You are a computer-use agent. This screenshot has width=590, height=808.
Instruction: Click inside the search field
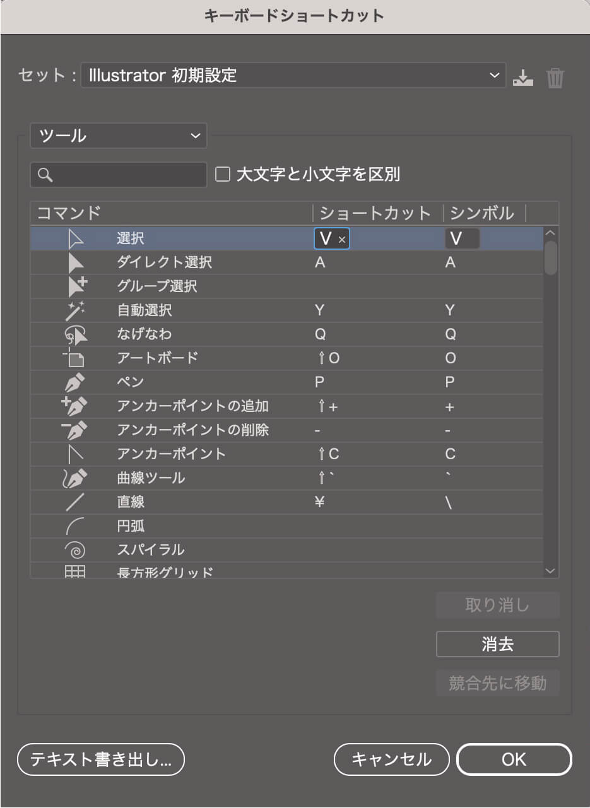point(118,174)
